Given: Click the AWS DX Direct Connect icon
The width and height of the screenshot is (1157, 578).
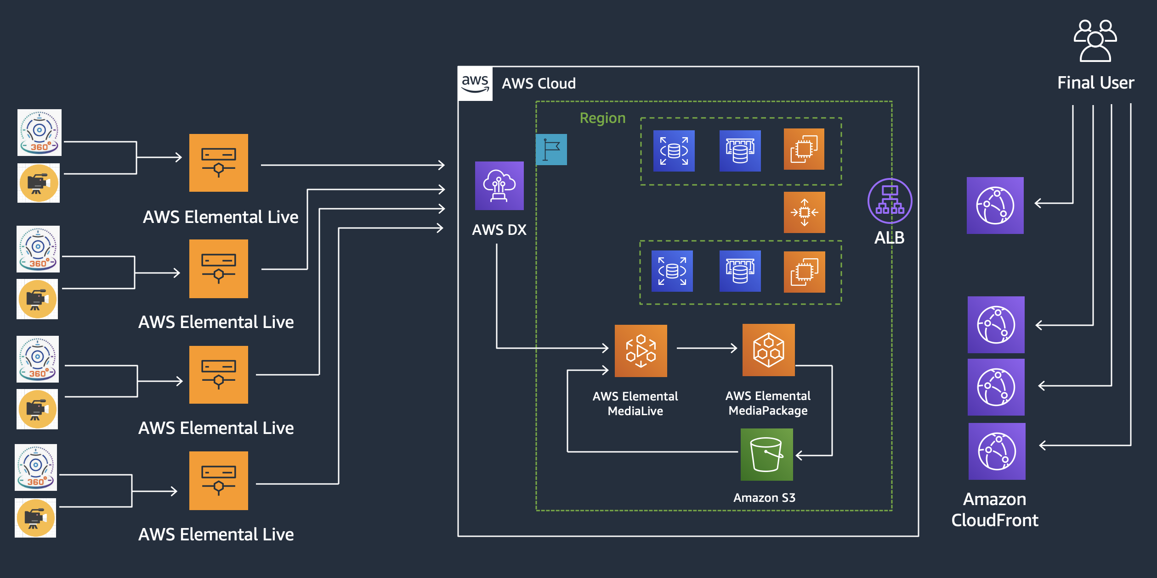Looking at the screenshot, I should [x=499, y=185].
